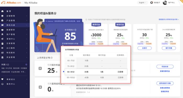Click the round dot icon beside 快捷入口
The height and width of the screenshot is (98, 183).
click(x=26, y=64)
